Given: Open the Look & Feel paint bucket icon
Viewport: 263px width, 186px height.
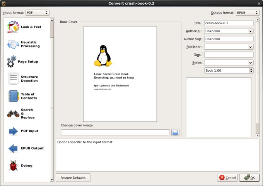Looking at the screenshot, I should coord(13,27).
